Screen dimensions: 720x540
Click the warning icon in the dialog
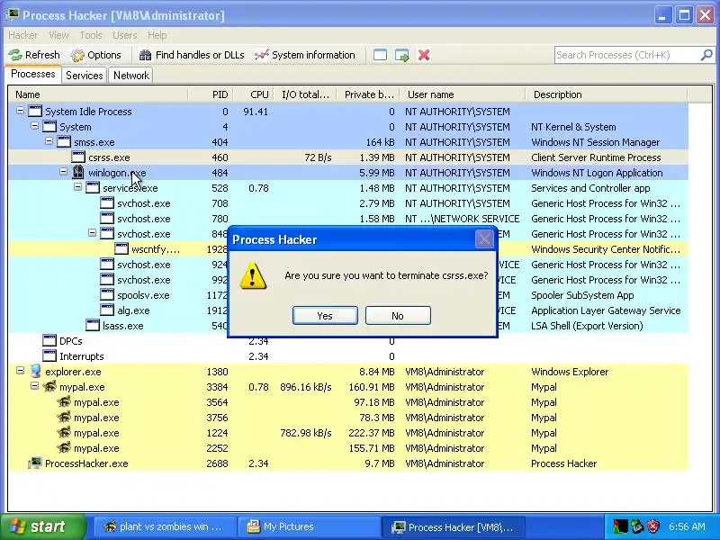click(253, 275)
